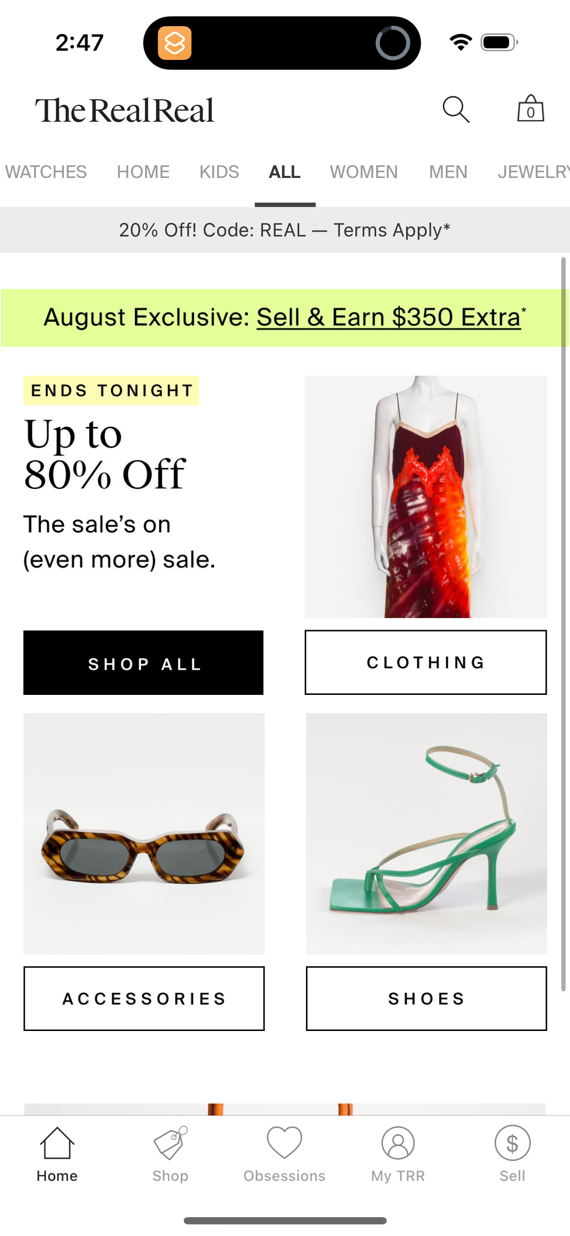Tap the SHOES button
This screenshot has width=570, height=1236.
426,999
